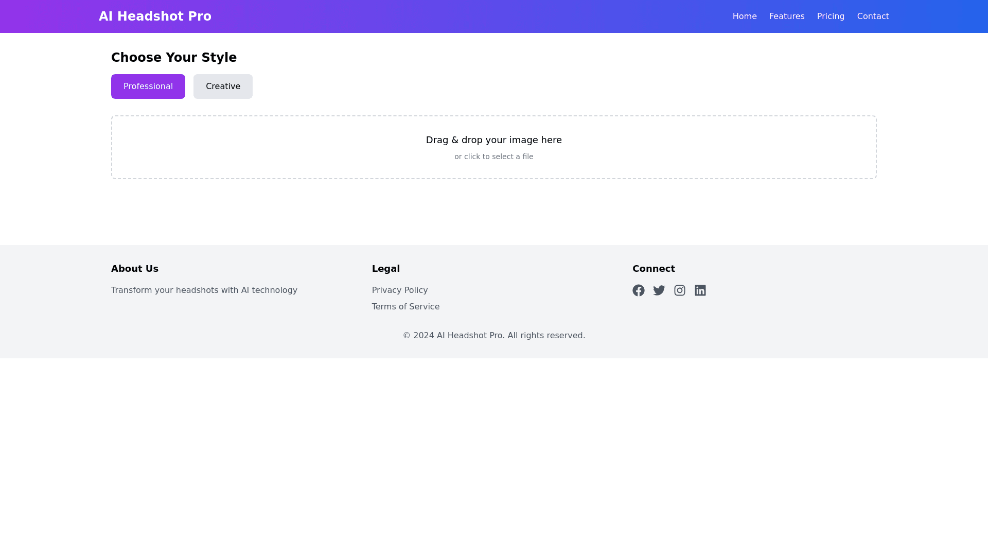Click the About Us footer heading
The image size is (988, 556).
point(134,269)
